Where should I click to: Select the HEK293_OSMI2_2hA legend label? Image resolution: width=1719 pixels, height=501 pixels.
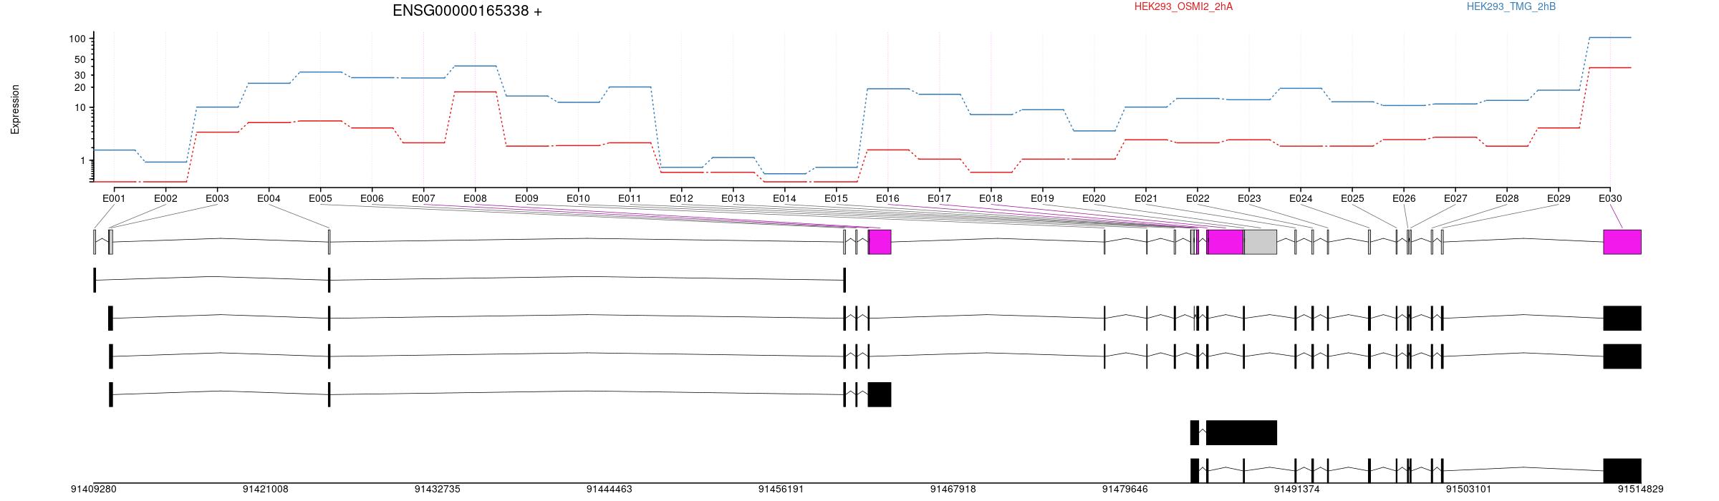(1183, 6)
